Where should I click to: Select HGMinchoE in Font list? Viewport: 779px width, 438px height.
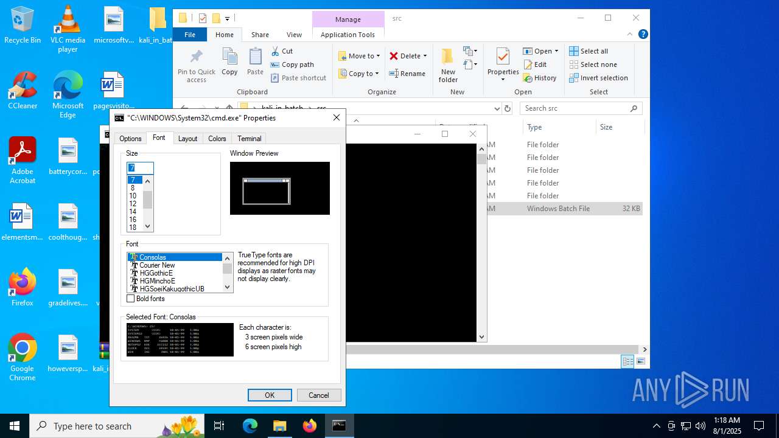[175, 281]
